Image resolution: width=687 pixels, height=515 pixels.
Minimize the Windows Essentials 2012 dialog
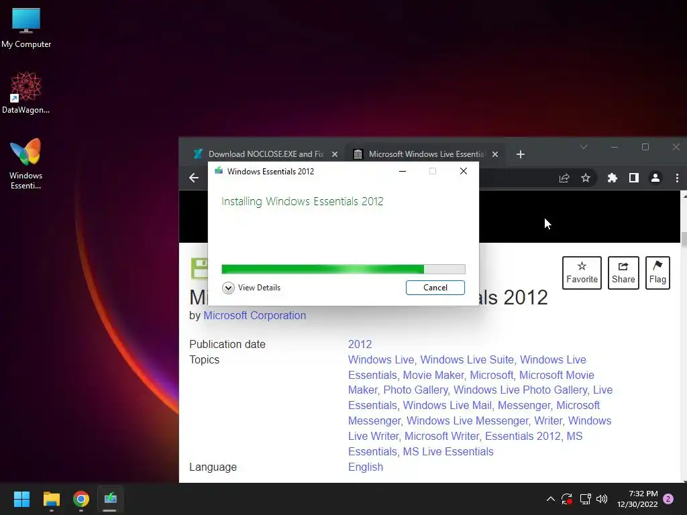point(403,171)
